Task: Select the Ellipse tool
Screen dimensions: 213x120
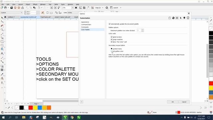Action: [2, 45]
